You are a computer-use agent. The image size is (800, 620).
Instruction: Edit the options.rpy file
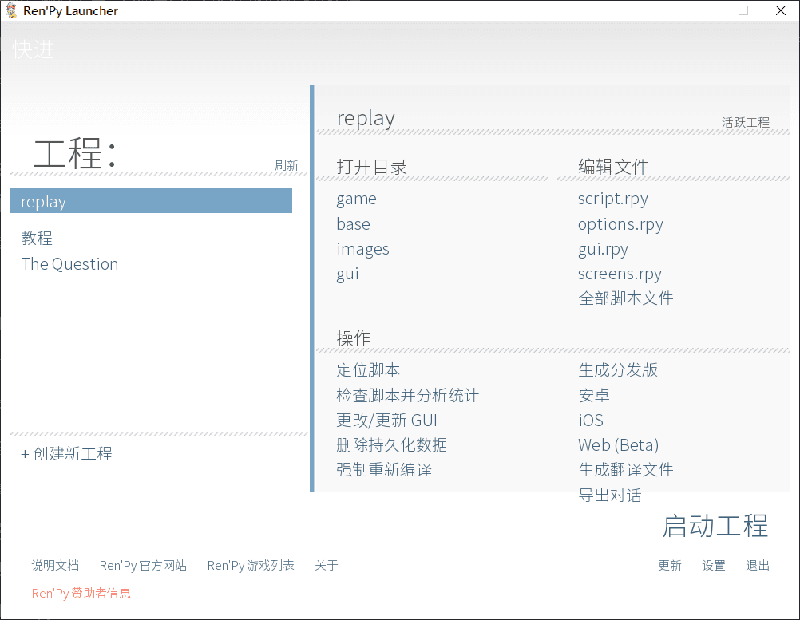coord(620,224)
